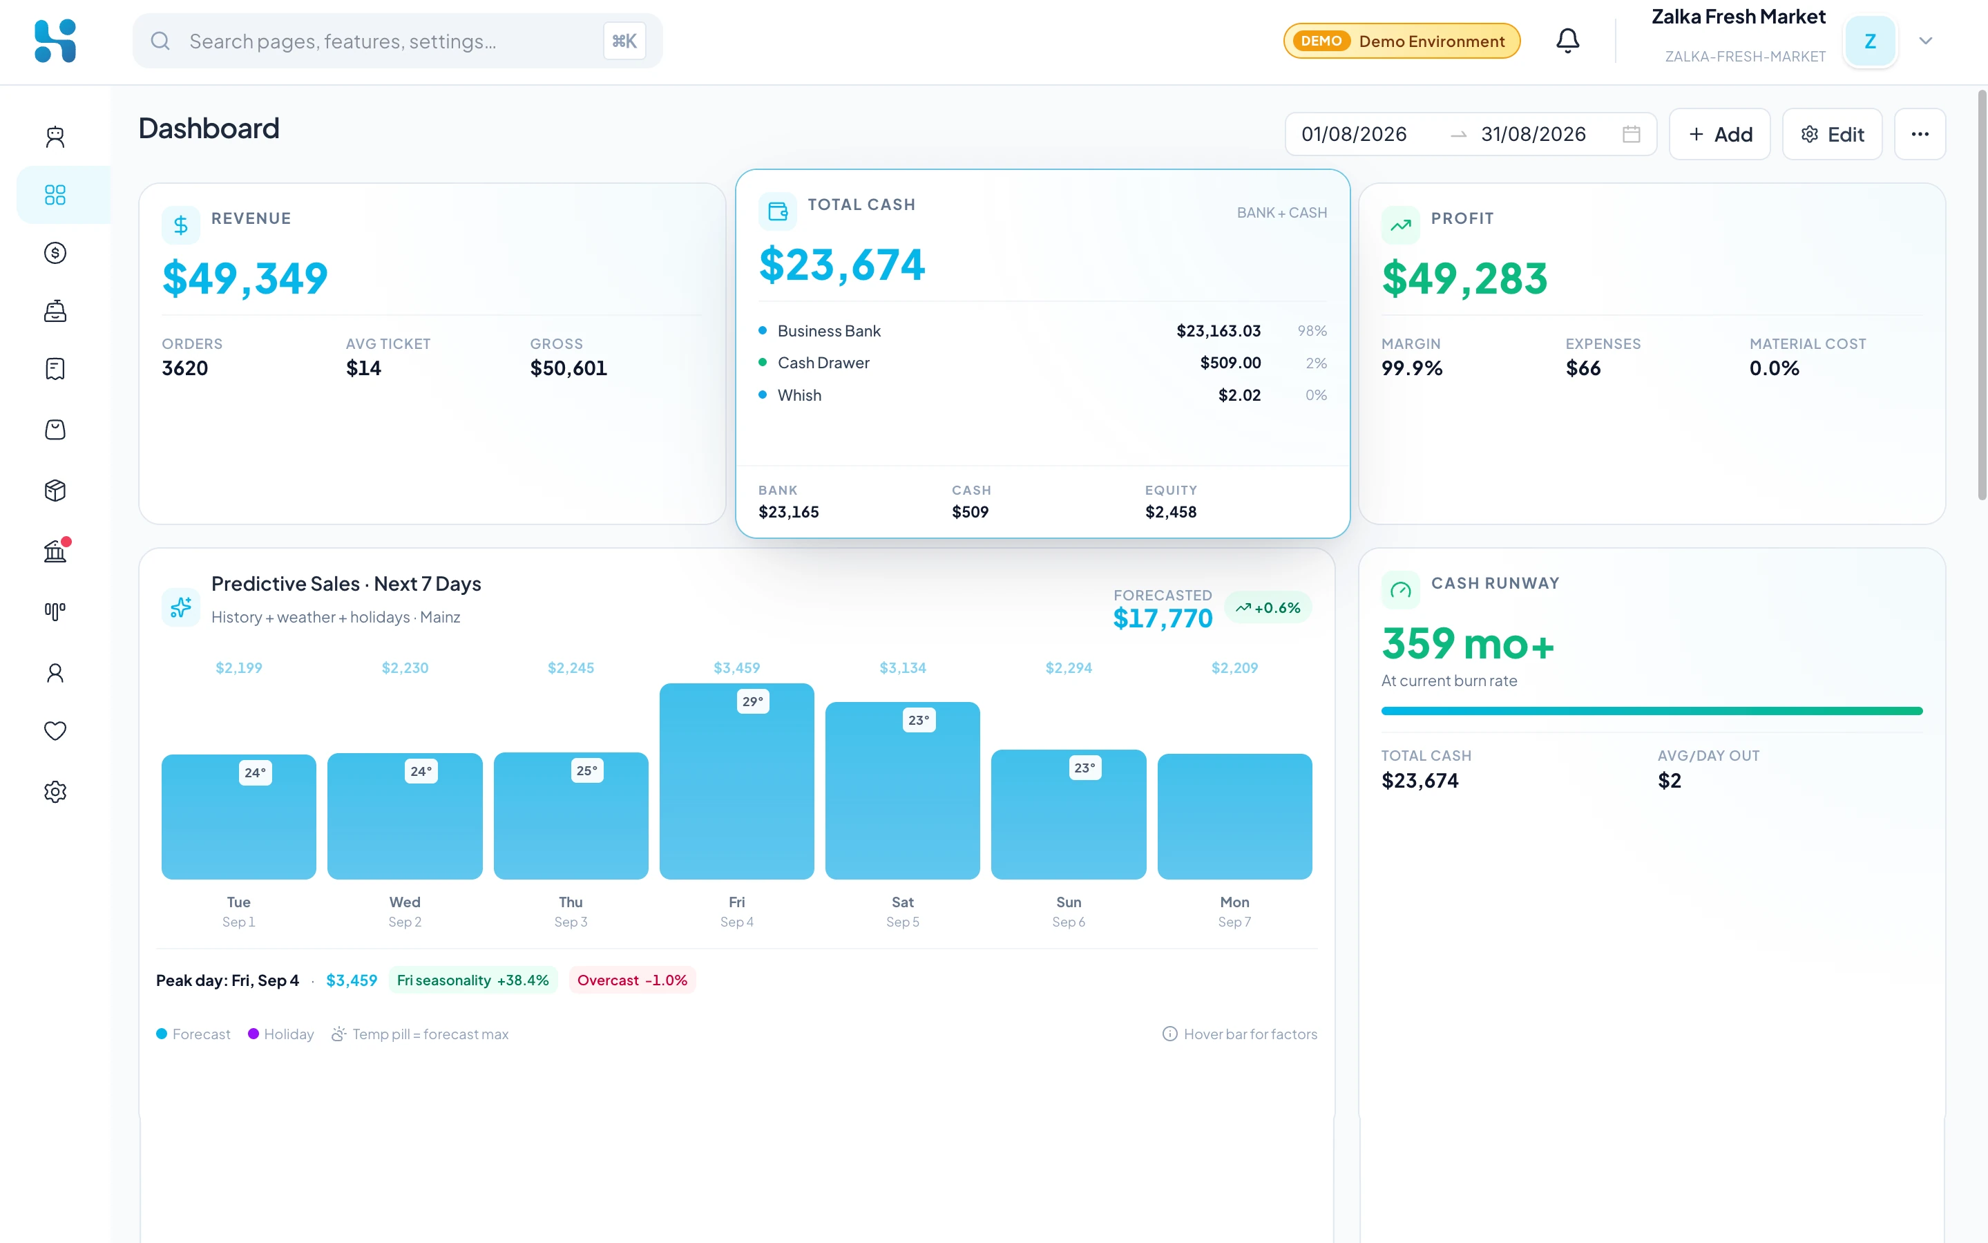Image resolution: width=1988 pixels, height=1243 pixels.
Task: Click the notifications bell icon
Action: [1567, 40]
